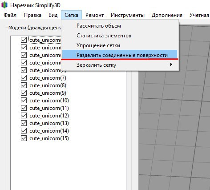Toggle the cute_unicorn(8) checkbox
The width and height of the screenshot is (210, 190).
[x=24, y=85]
